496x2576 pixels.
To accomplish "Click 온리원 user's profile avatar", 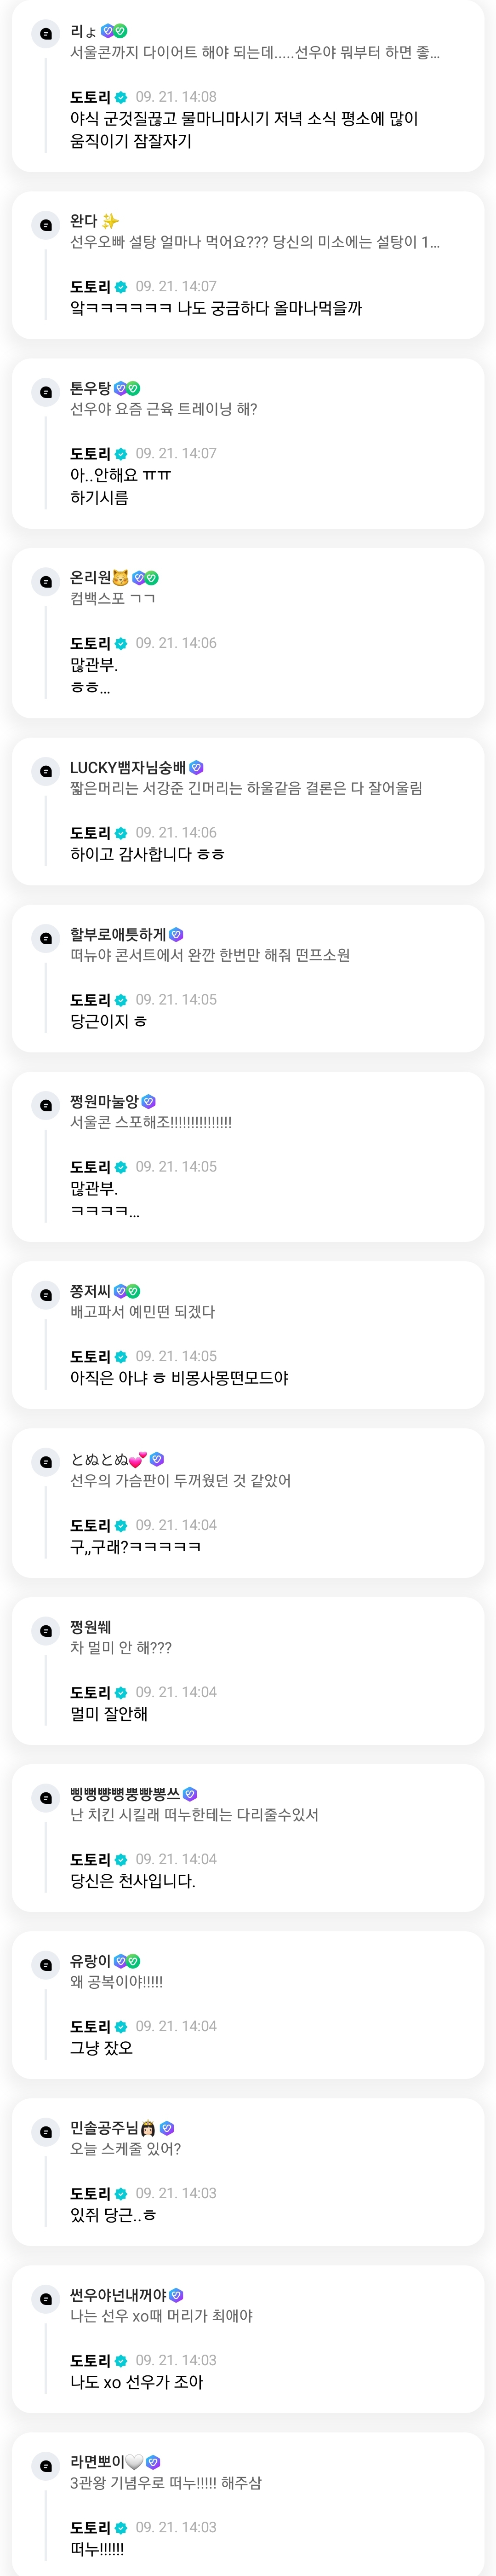I will (x=45, y=581).
